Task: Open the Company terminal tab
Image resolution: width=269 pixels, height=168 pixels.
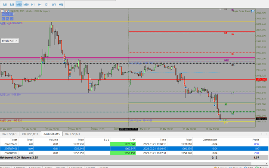Action: [x=35, y=167]
